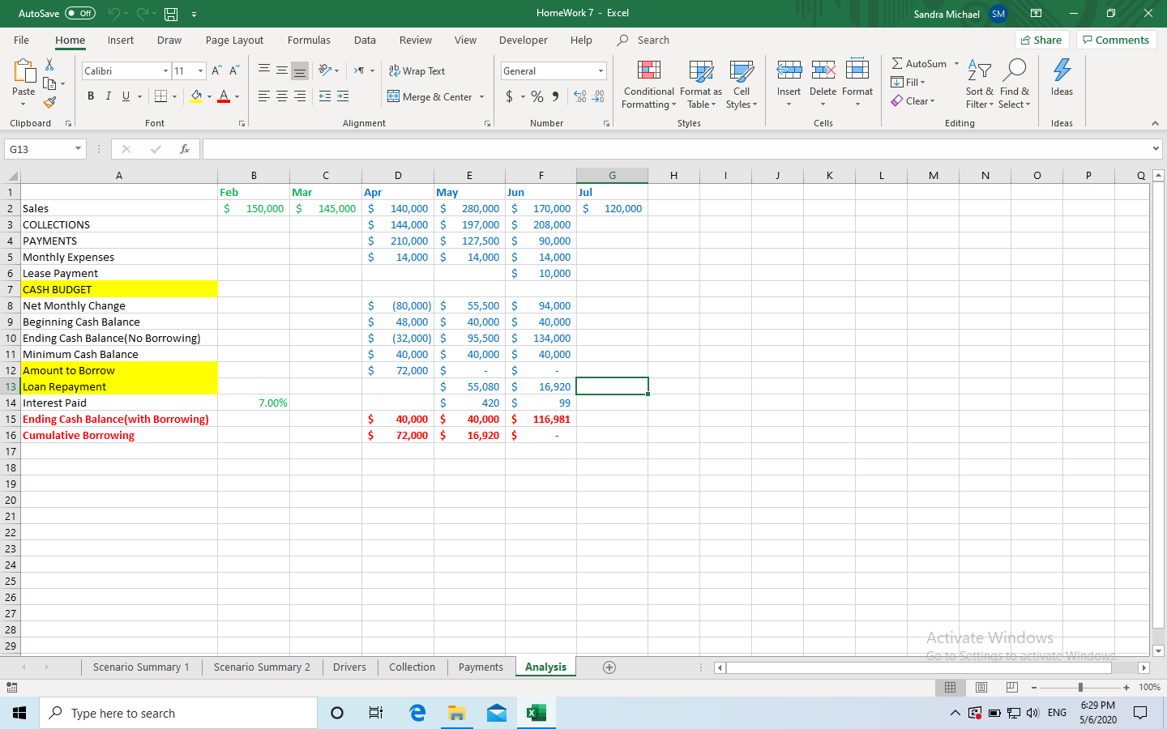Open the number format dropdown

[x=601, y=71]
